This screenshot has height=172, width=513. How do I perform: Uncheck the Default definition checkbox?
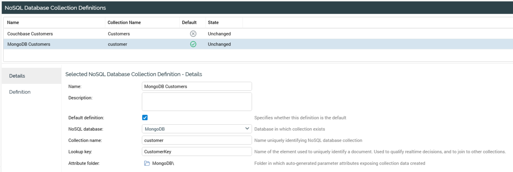coord(145,118)
